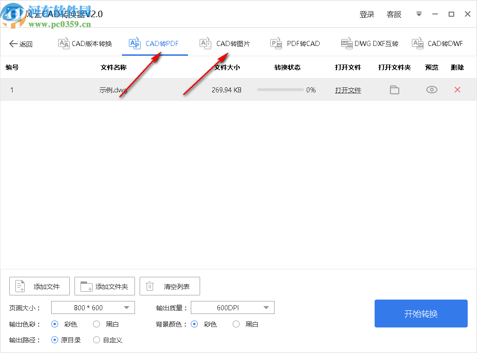Image resolution: width=477 pixels, height=353 pixels.
Task: Delete 示例.dwg using the red X
Action: (457, 90)
